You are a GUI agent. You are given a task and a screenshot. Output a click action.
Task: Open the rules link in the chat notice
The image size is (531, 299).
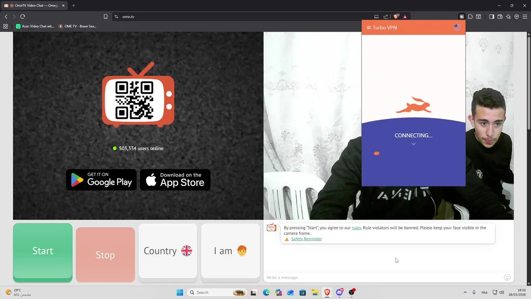point(356,228)
